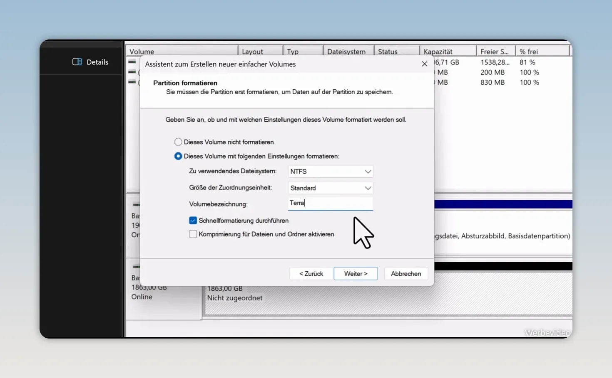Click the Kapazität column header
612x378 pixels.
click(448, 51)
